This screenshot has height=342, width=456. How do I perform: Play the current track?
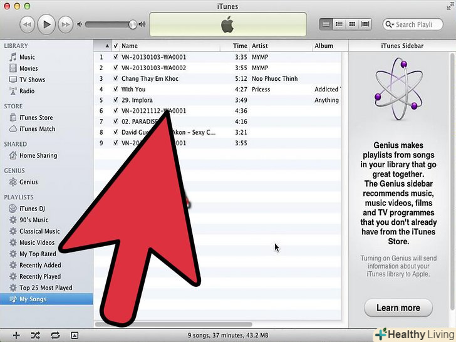coord(46,24)
